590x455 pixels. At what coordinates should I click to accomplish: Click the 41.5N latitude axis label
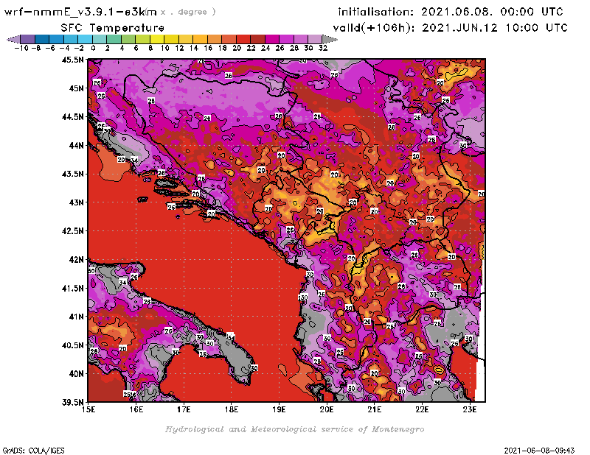click(x=72, y=288)
